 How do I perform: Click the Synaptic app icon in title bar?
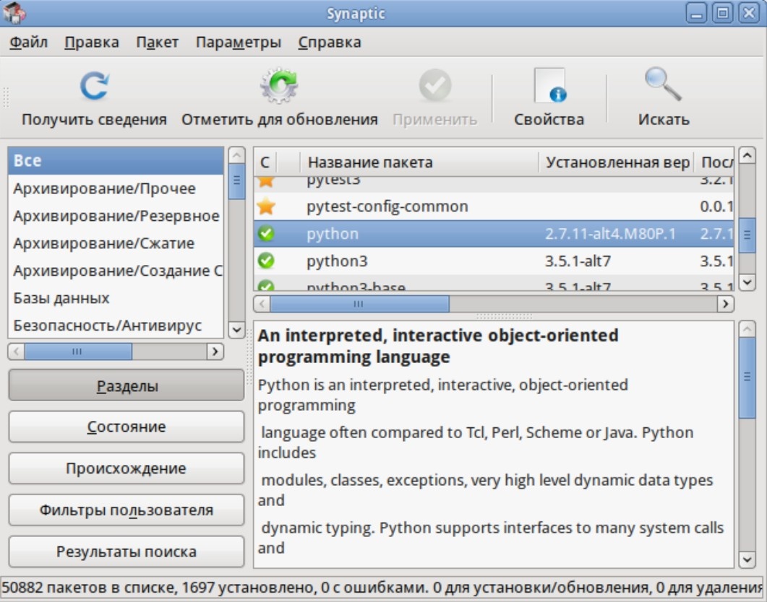pyautogui.click(x=14, y=13)
